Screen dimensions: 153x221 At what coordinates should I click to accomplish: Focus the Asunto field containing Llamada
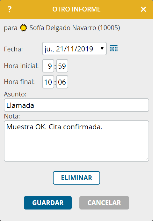tap(76, 105)
